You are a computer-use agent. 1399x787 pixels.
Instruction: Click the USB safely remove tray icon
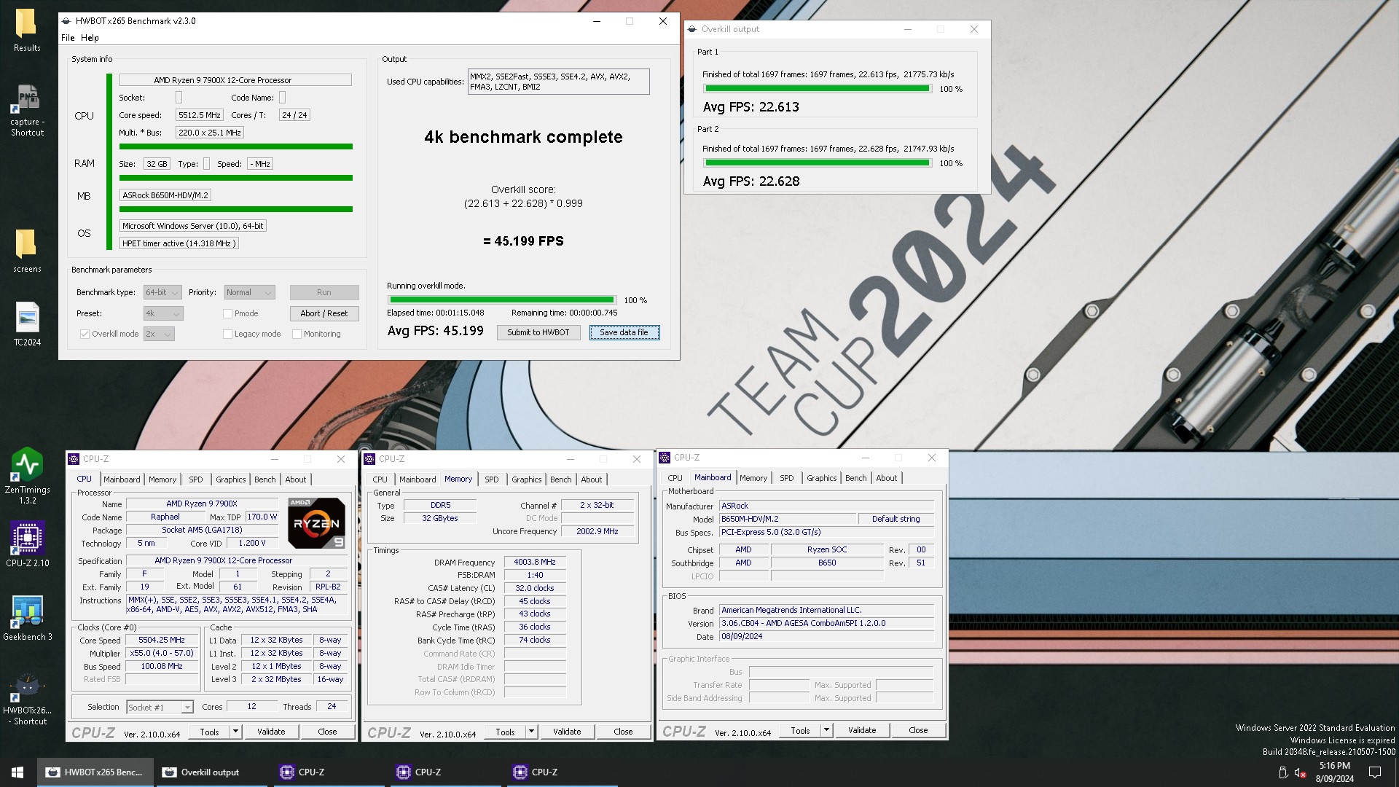click(x=1283, y=772)
